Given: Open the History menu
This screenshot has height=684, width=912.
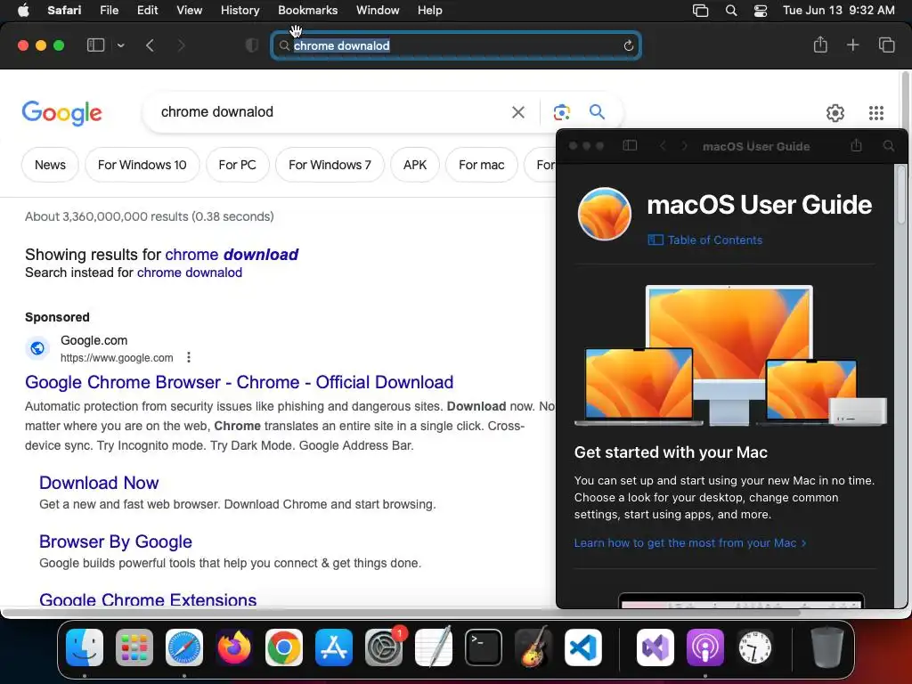Looking at the screenshot, I should point(240,10).
